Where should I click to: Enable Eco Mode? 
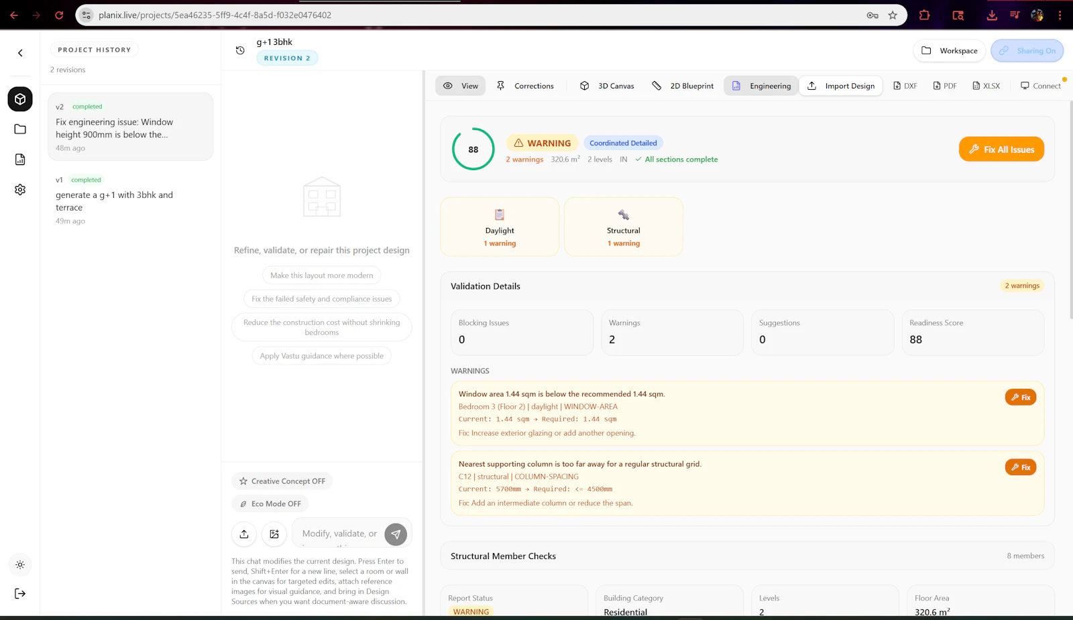point(270,503)
